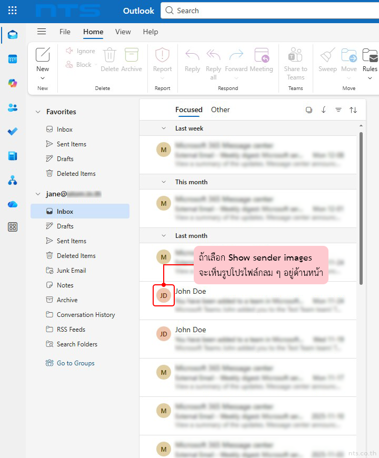Click the Reply all icon
Screen dimensions: 379x458
tap(213, 55)
